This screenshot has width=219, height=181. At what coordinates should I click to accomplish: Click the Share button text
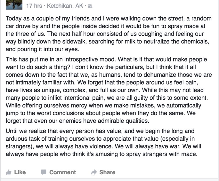[107, 172]
